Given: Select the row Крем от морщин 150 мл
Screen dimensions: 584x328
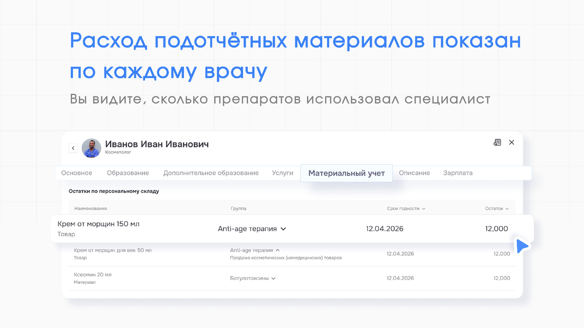Looking at the screenshot, I should (292, 229).
